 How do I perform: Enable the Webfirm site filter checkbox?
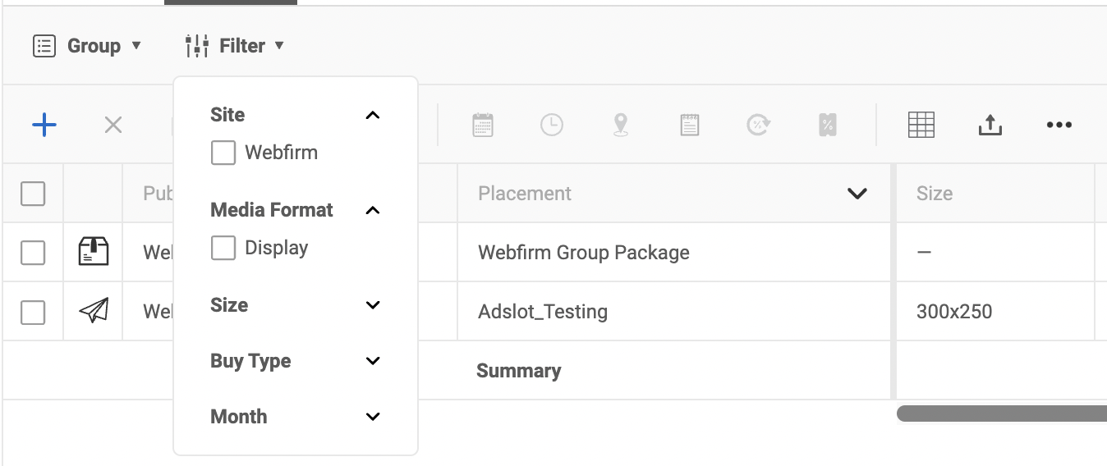point(223,153)
